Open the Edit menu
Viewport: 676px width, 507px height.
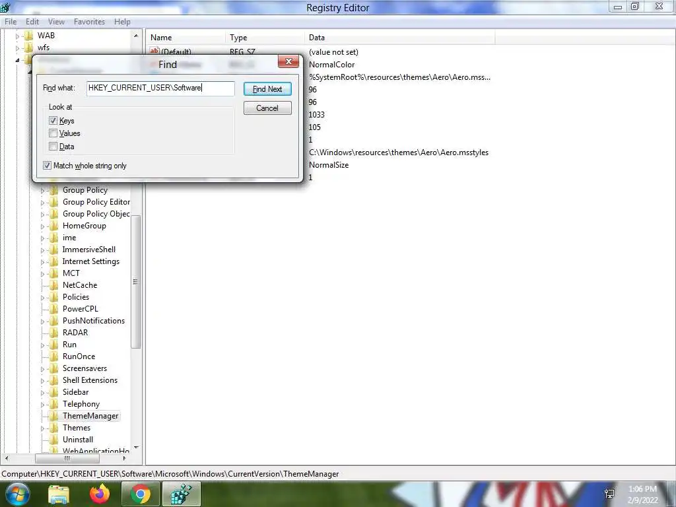tap(32, 22)
